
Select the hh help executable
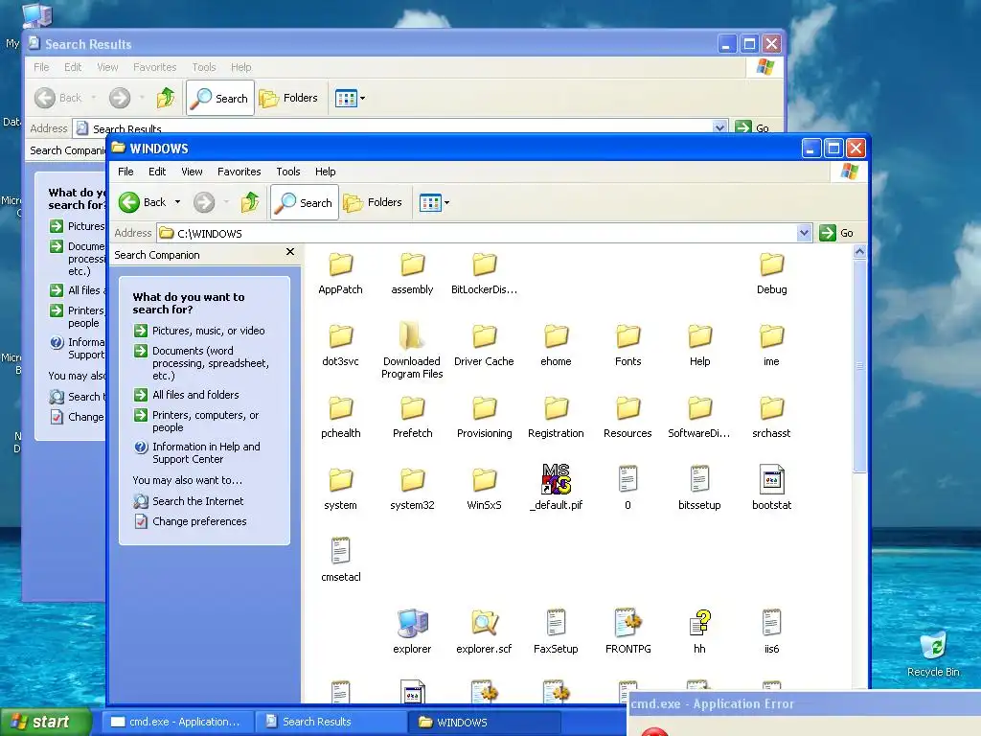[699, 632]
